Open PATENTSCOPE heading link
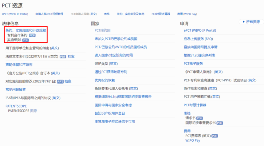The width and height of the screenshot is (264, 146). [16, 106]
